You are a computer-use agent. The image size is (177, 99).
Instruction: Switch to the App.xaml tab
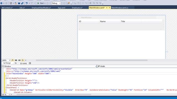pyautogui.click(x=61, y=8)
